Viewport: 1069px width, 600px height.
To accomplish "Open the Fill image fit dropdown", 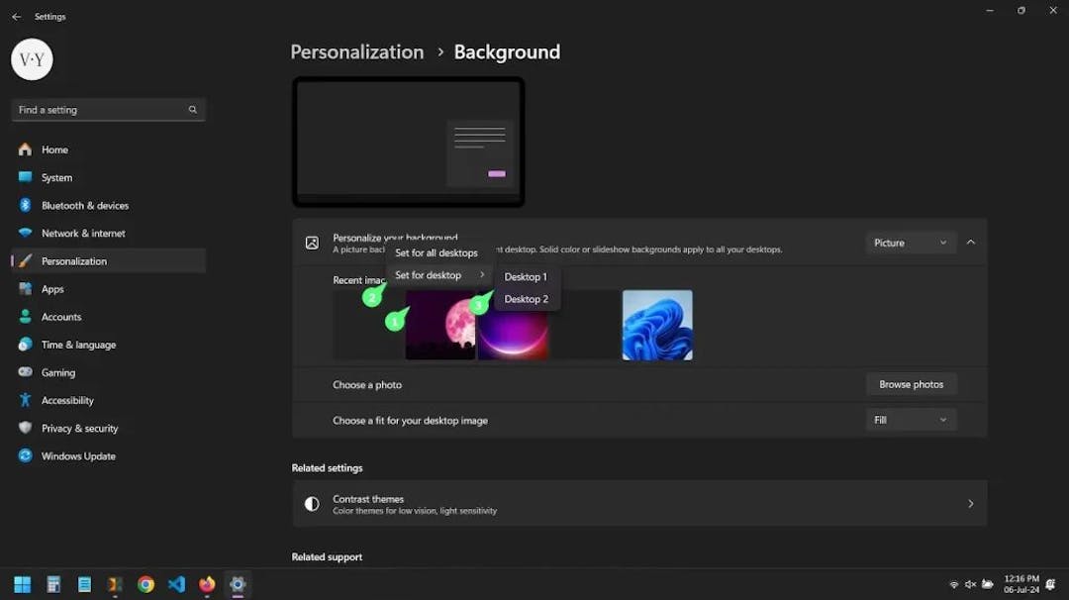I will (910, 419).
